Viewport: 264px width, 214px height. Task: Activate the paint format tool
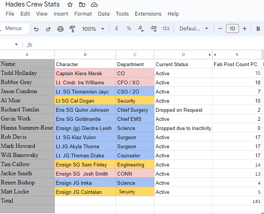(72, 29)
